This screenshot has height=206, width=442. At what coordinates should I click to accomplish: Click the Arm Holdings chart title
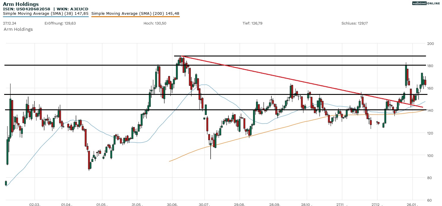tap(20, 4)
